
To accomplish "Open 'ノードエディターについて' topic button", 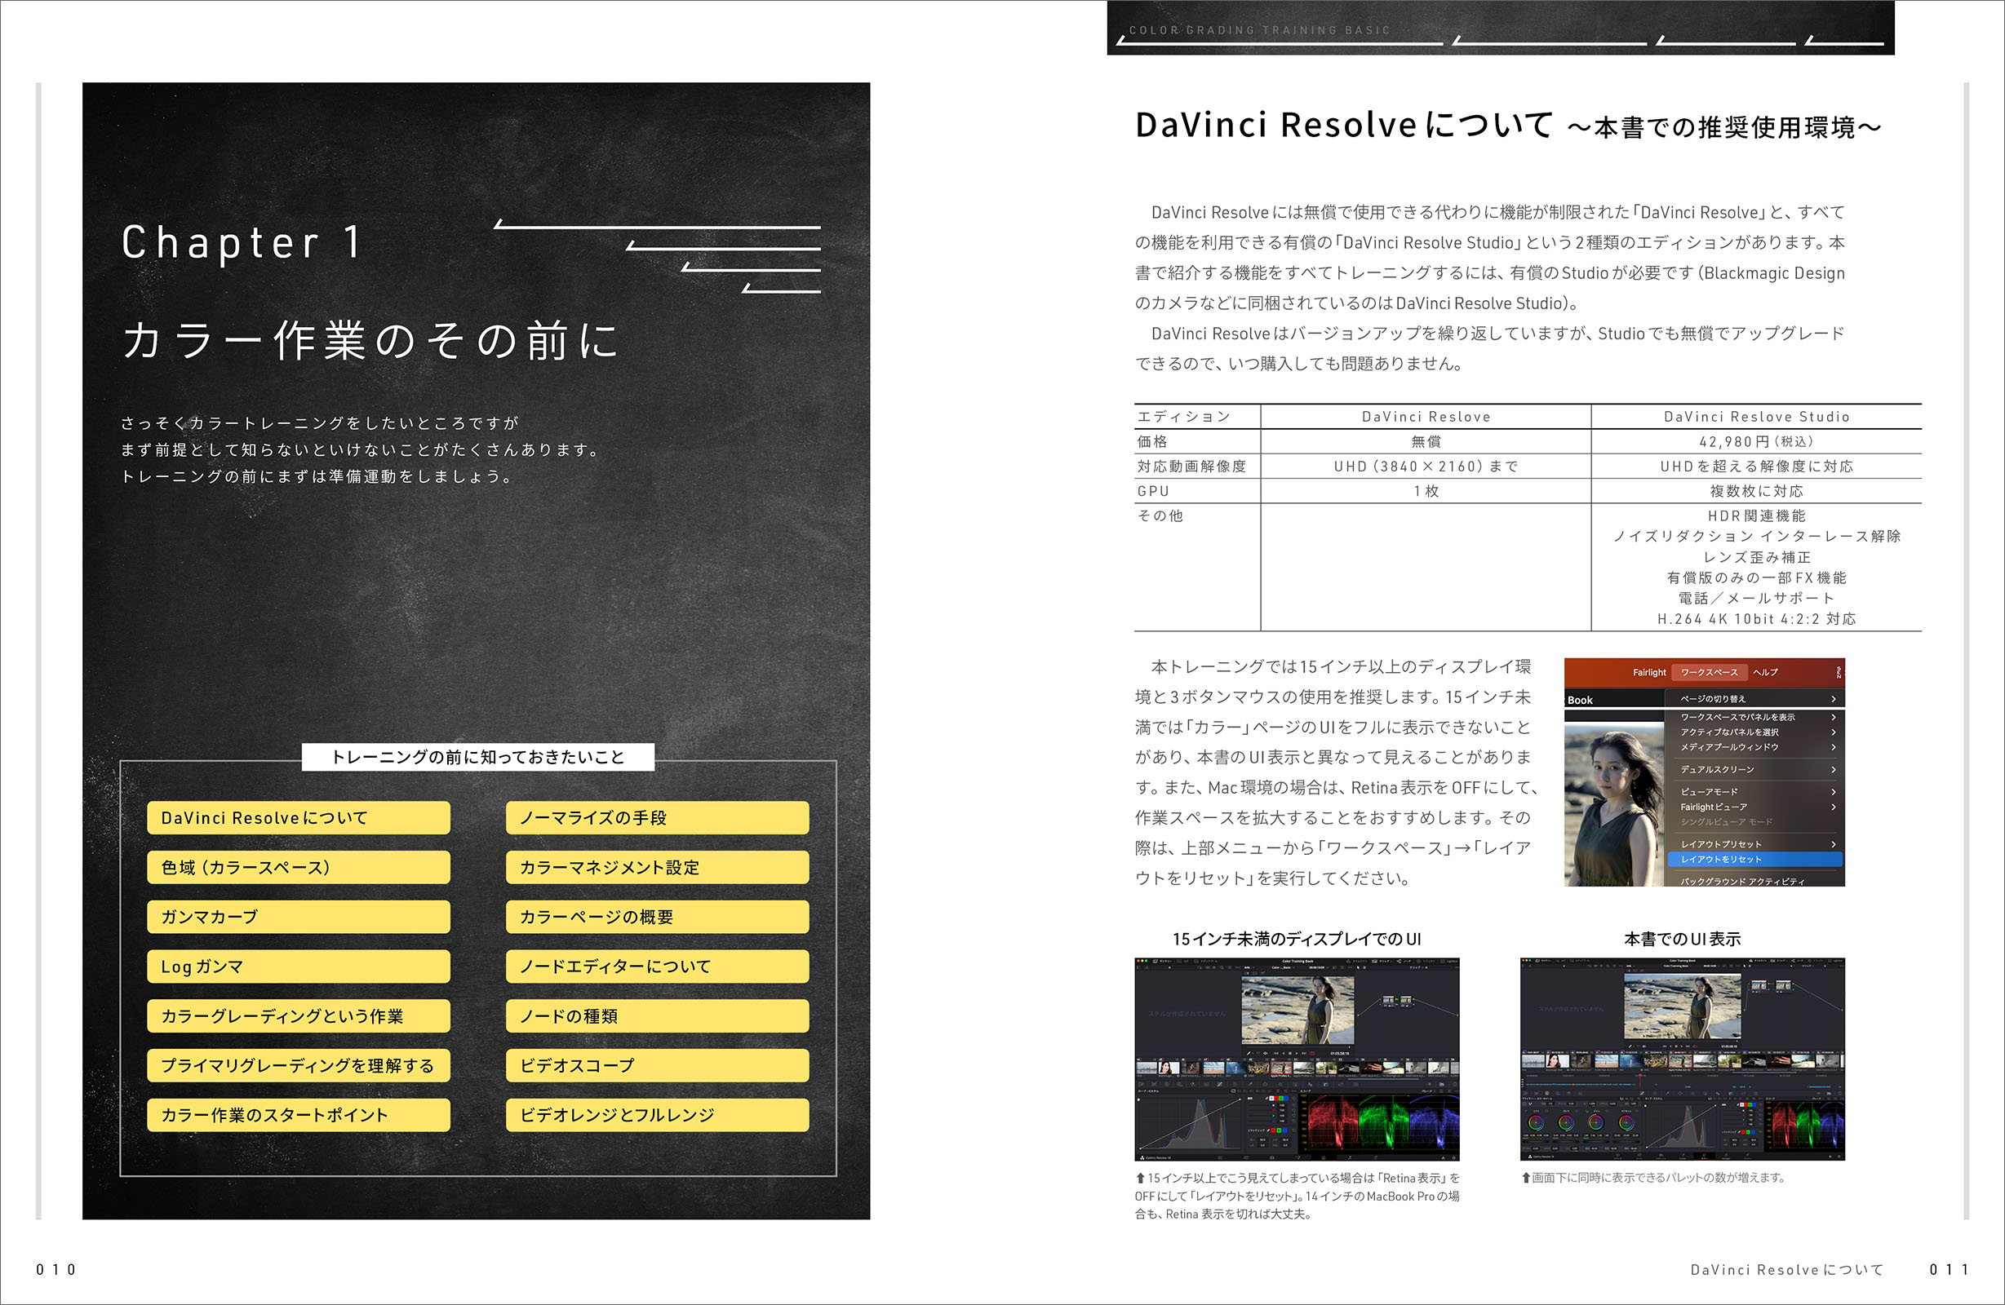I will (657, 967).
